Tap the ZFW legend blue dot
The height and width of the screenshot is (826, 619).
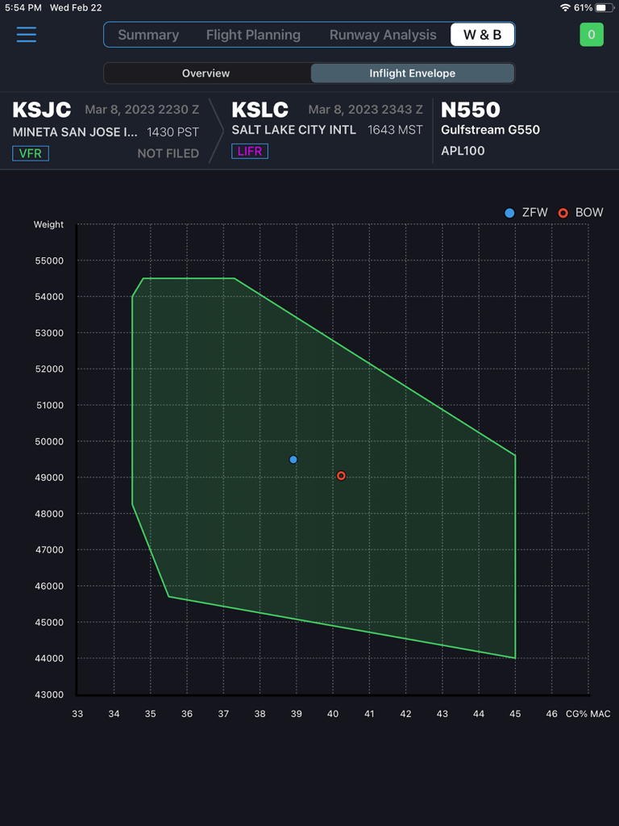(x=509, y=213)
